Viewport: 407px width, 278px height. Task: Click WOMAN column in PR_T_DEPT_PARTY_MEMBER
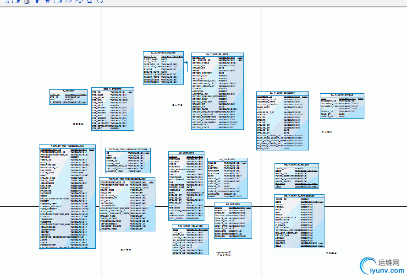pos(279,215)
